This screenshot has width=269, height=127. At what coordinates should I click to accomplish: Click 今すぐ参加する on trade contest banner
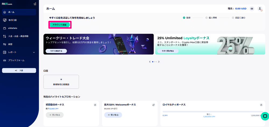coord(56,51)
